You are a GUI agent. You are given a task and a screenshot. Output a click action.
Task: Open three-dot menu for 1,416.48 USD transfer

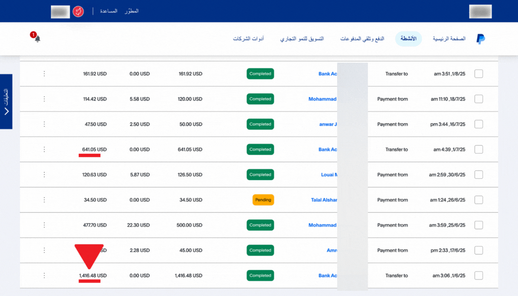(x=44, y=276)
